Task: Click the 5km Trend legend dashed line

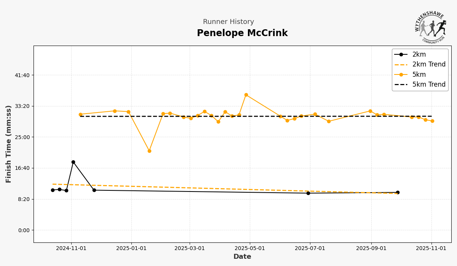Action: click(401, 85)
